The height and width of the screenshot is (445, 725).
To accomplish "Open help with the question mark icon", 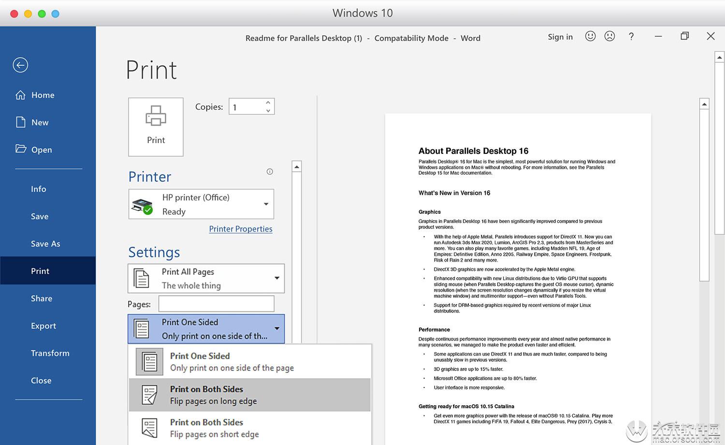I will pos(631,36).
